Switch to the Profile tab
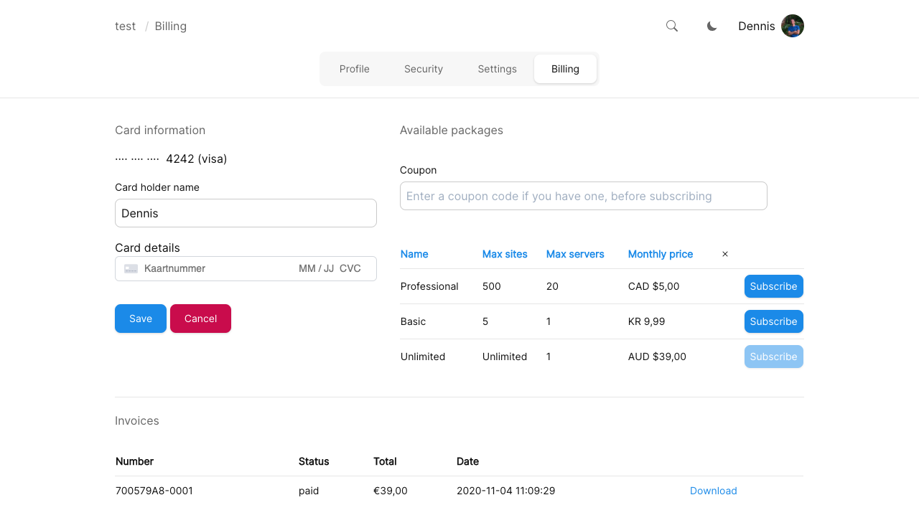Image resolution: width=919 pixels, height=528 pixels. point(355,69)
